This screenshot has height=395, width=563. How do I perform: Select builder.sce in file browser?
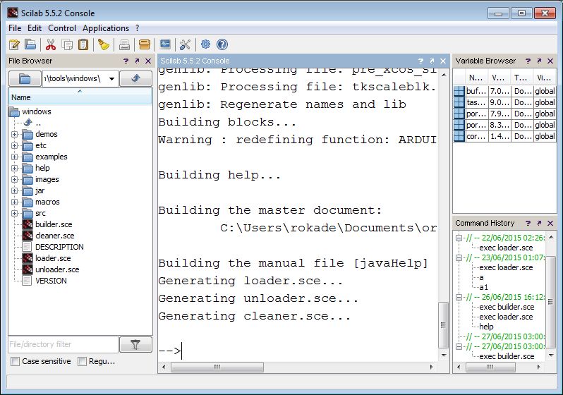(x=54, y=224)
